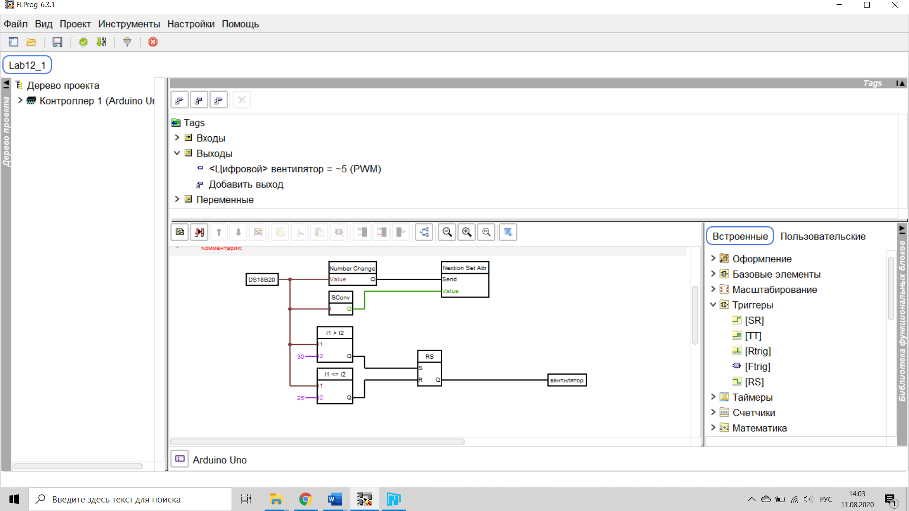Click Добавить выход to add an output

[246, 185]
